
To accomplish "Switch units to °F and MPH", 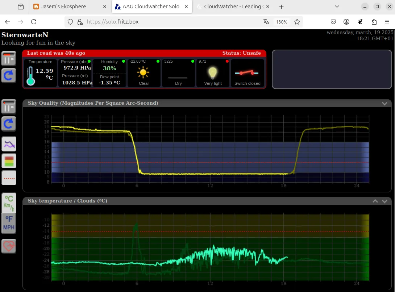I will [x=9, y=223].
